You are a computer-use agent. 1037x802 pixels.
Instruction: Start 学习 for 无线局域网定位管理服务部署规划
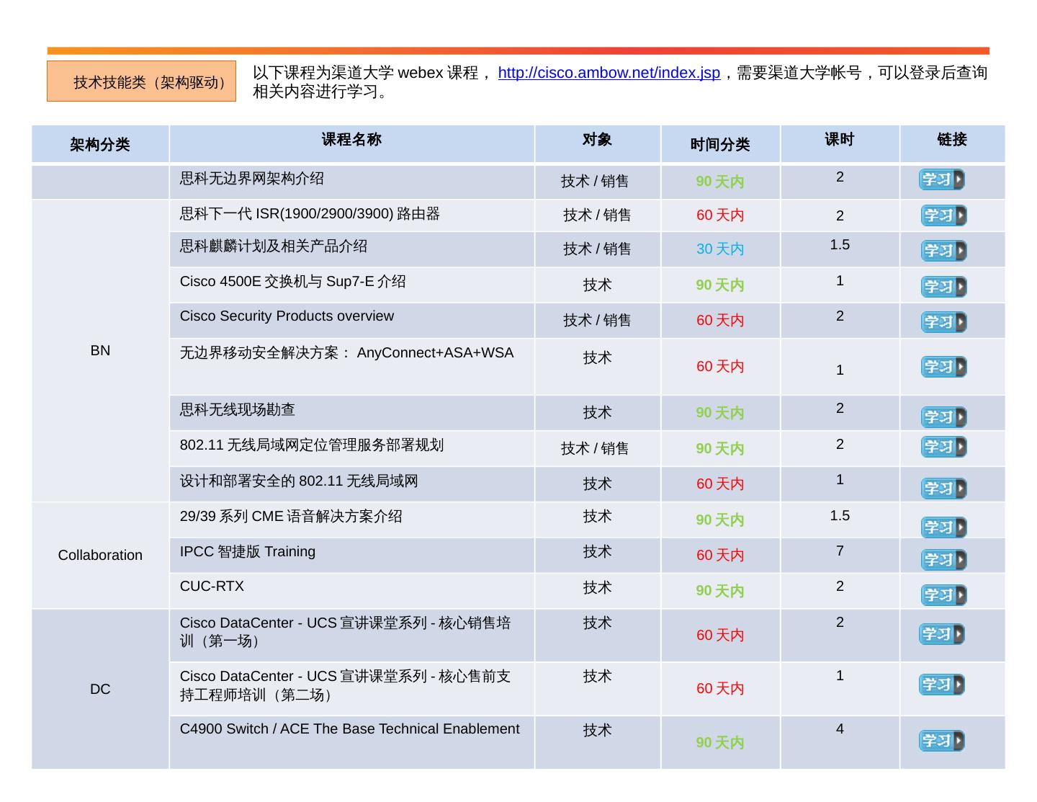[943, 447]
